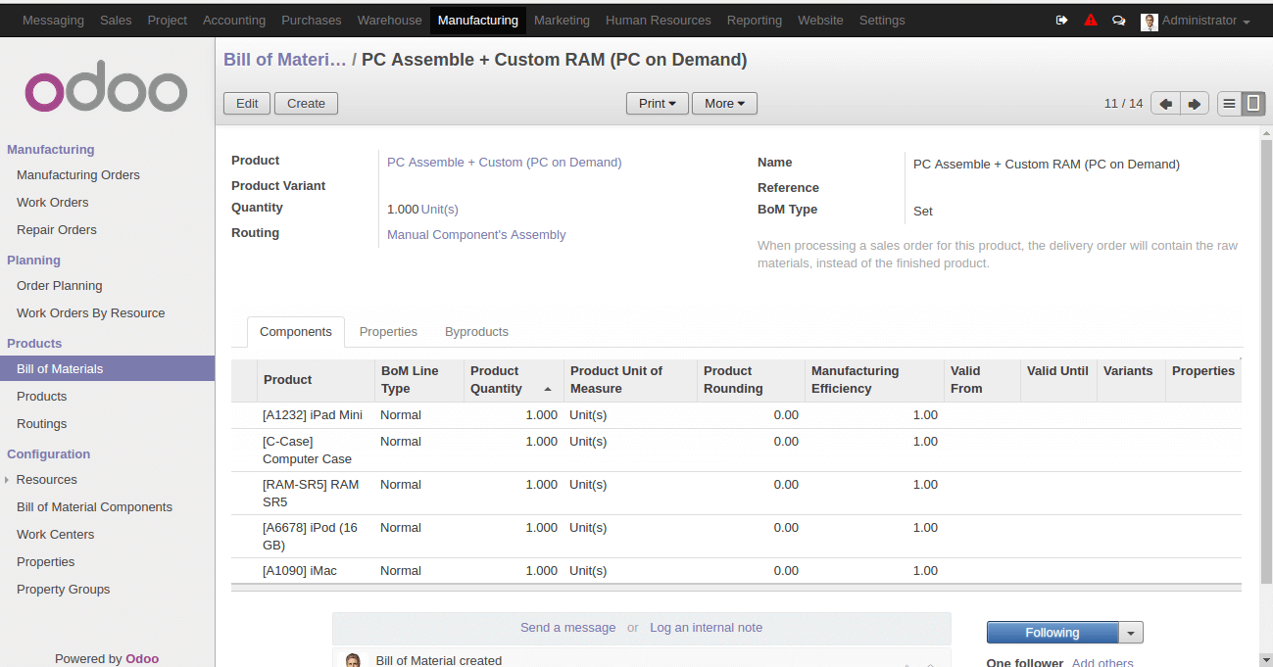This screenshot has height=667, width=1273.
Task: Click the [C-Case] Computer Case row
Action: [x=736, y=451]
